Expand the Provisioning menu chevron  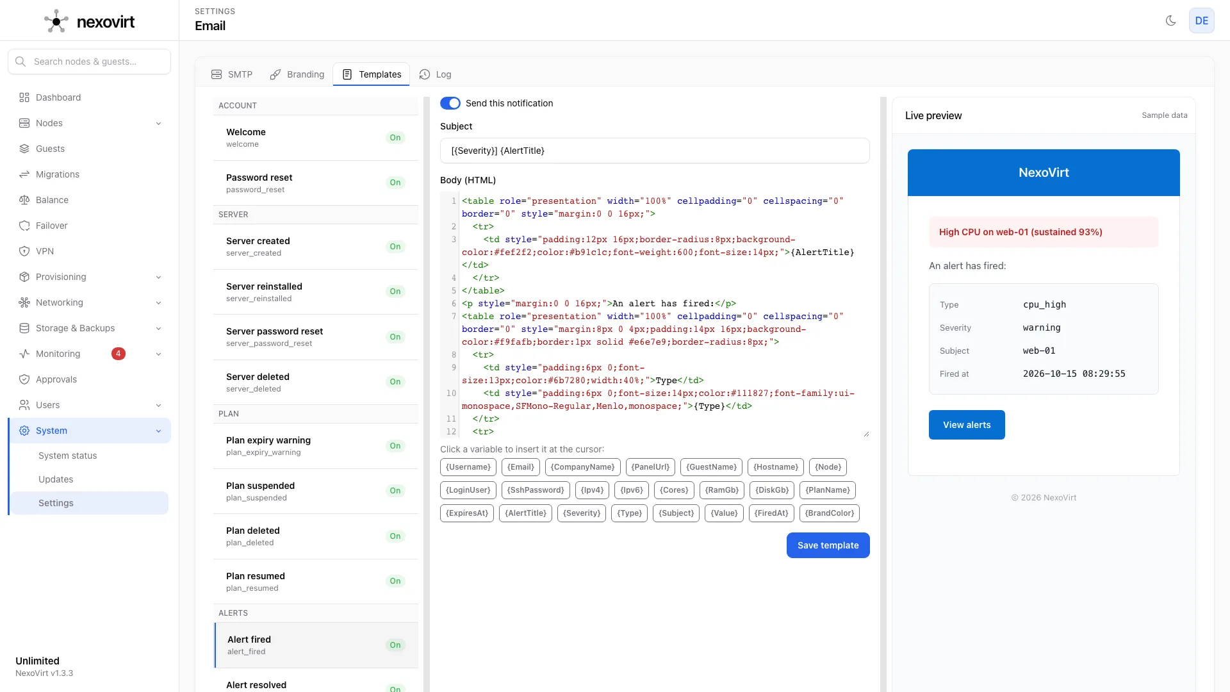pyautogui.click(x=158, y=277)
